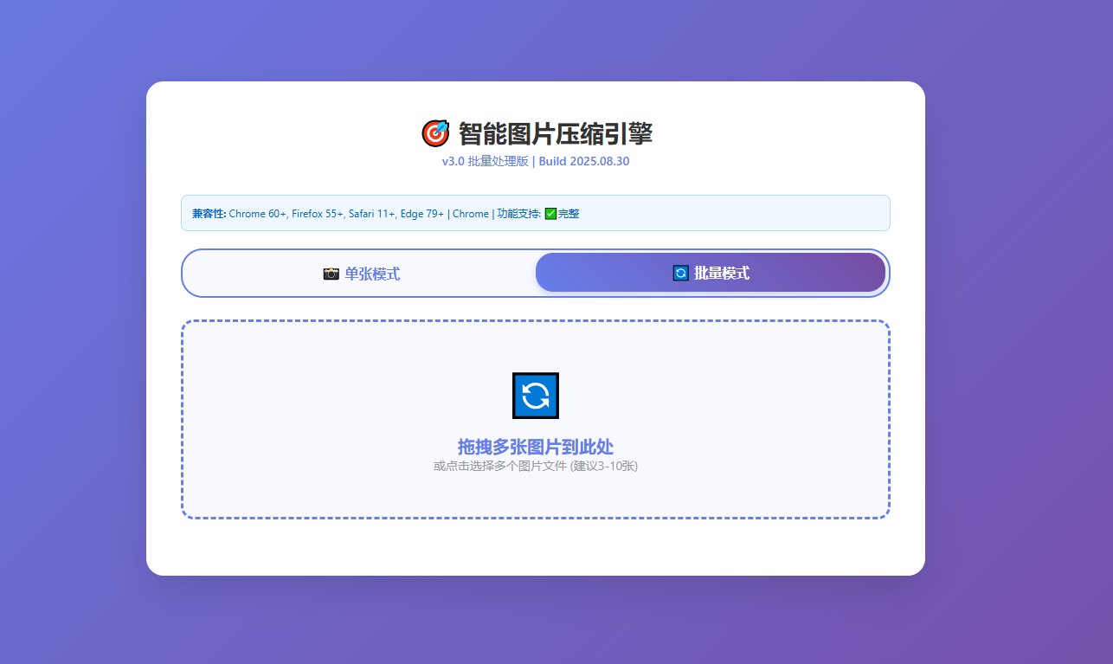Click the Firefox 55+ compatibility text
The height and width of the screenshot is (664, 1113).
coord(317,214)
